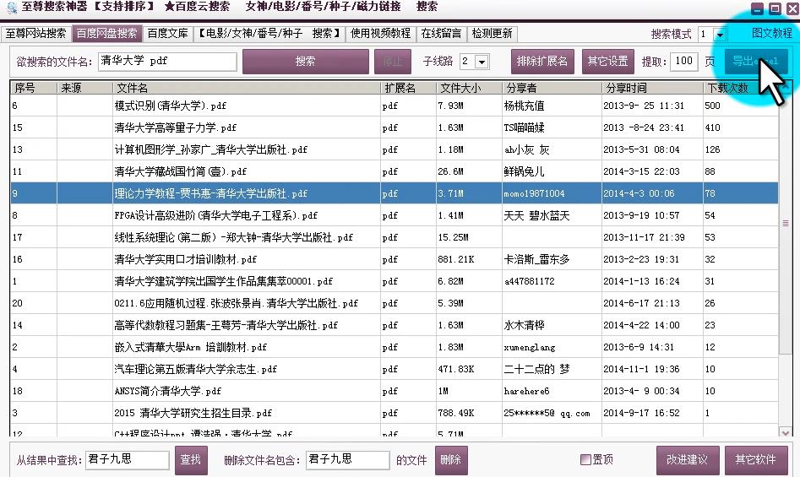Click the scrollbar down arrow
The width and height of the screenshot is (800, 477).
tap(785, 432)
